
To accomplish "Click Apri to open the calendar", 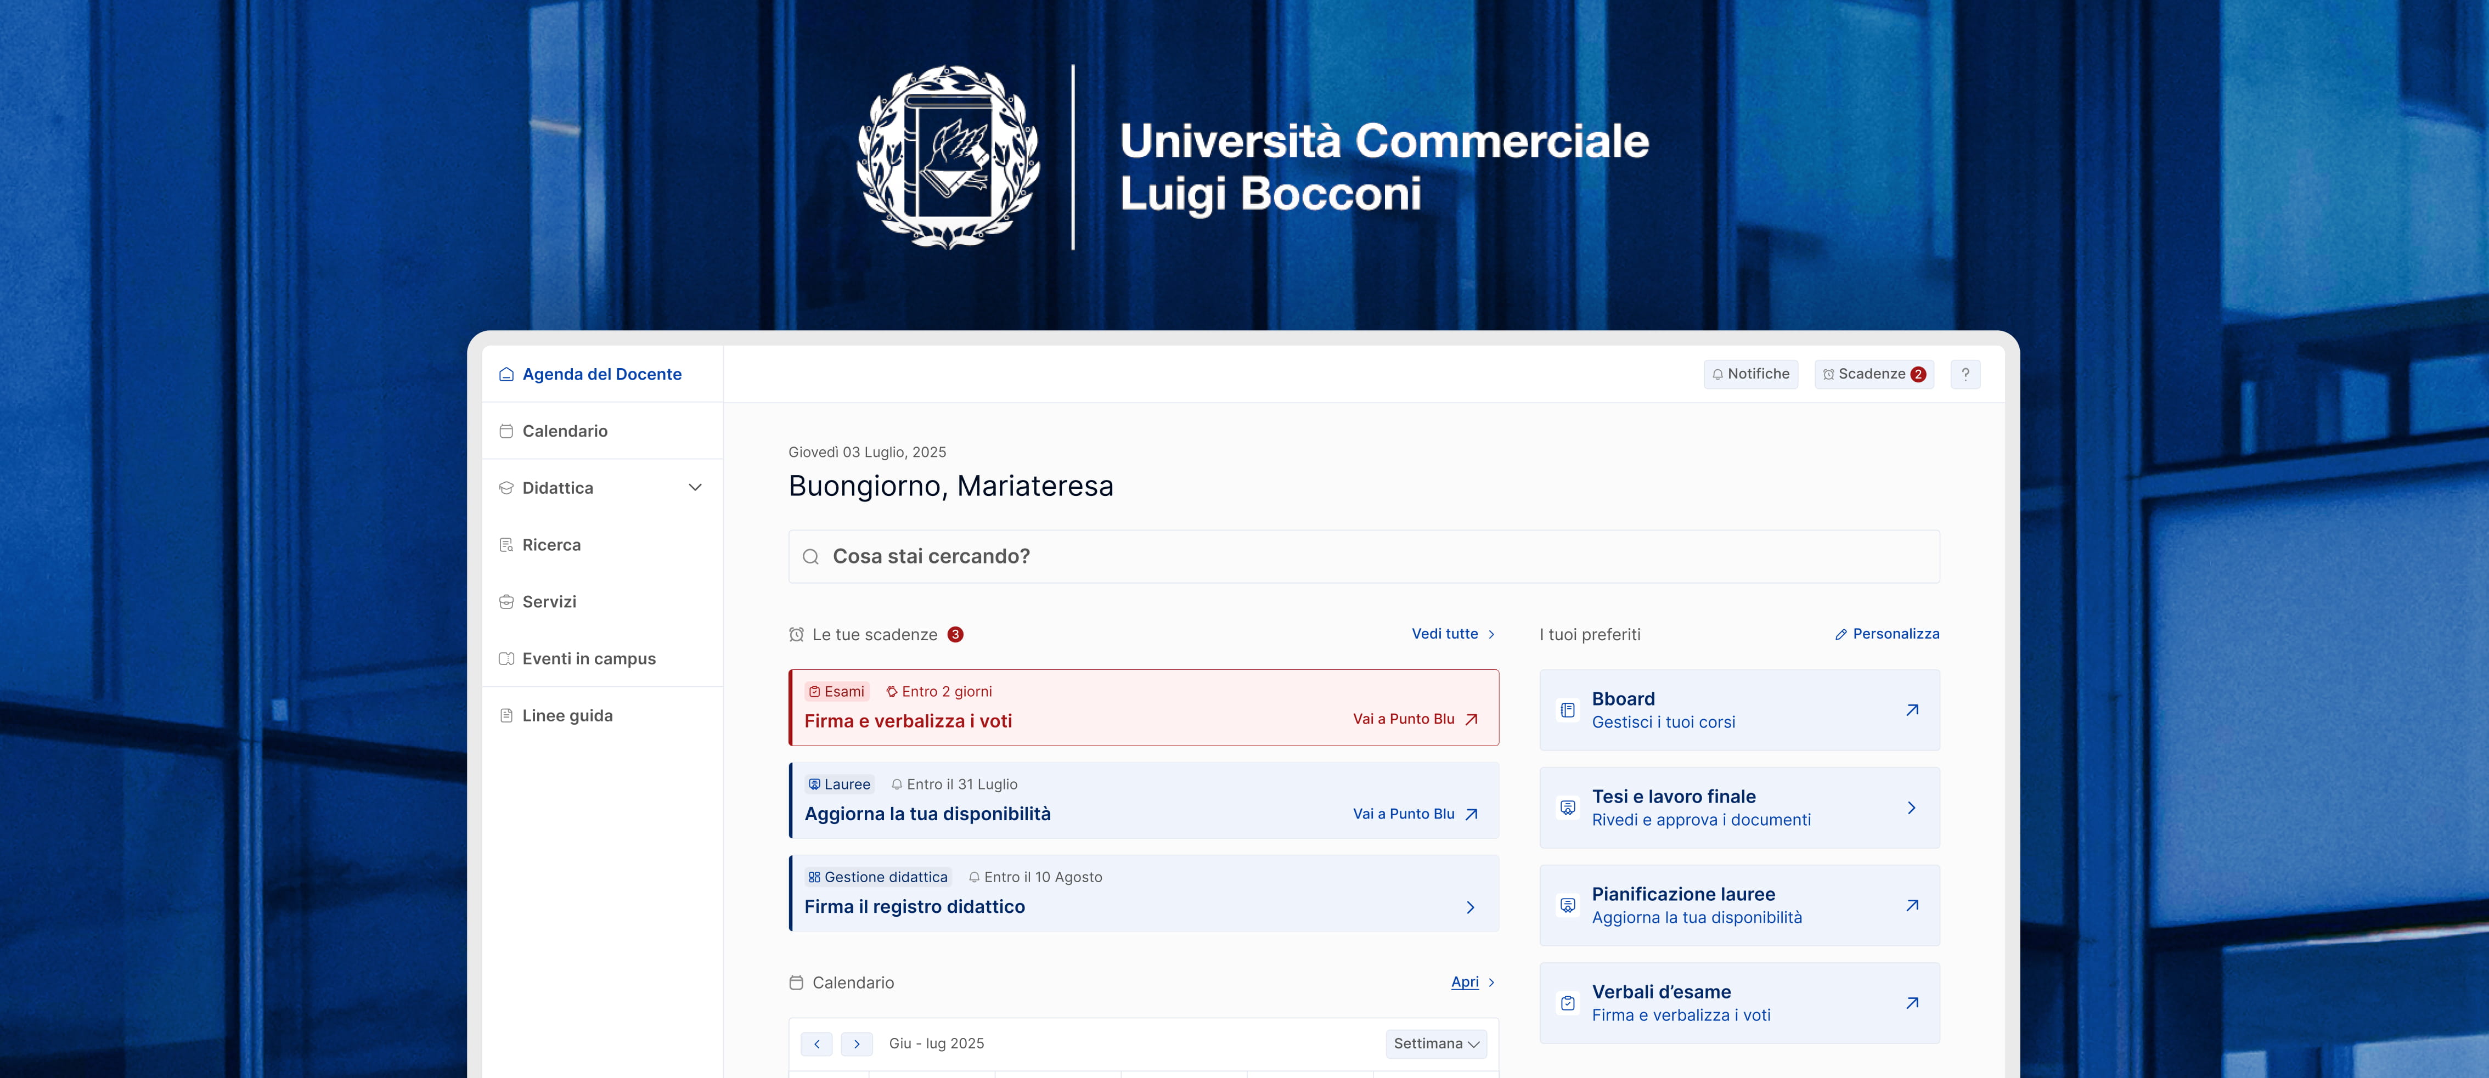I will (x=1465, y=983).
